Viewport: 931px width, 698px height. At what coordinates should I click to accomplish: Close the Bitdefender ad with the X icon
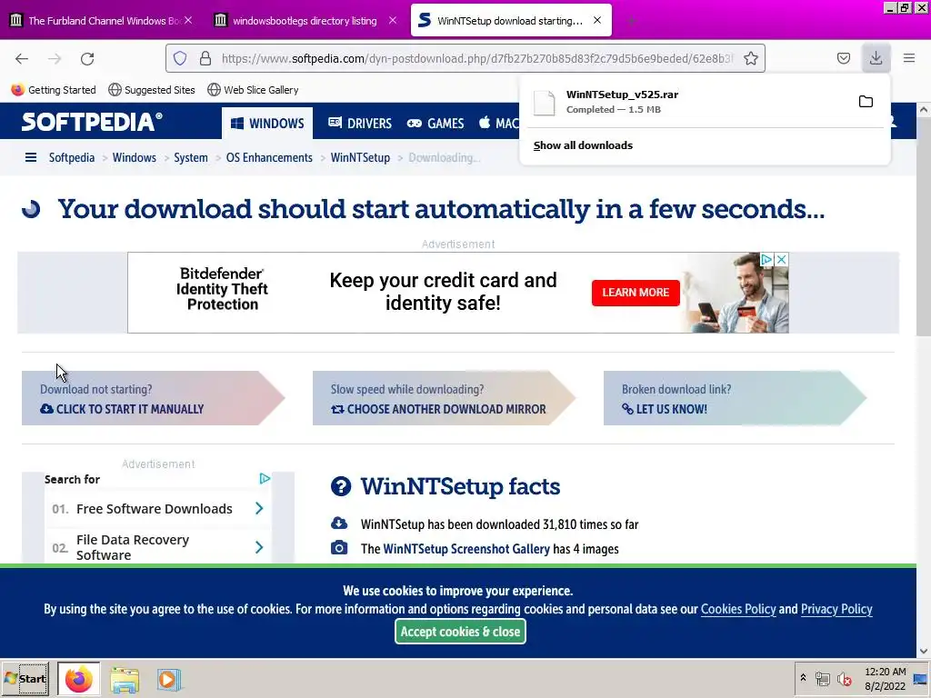[781, 259]
